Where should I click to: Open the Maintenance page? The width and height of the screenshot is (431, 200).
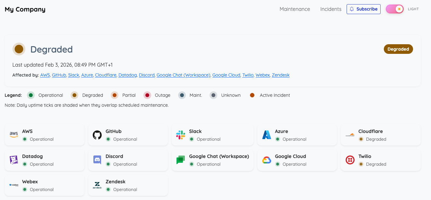(x=295, y=9)
